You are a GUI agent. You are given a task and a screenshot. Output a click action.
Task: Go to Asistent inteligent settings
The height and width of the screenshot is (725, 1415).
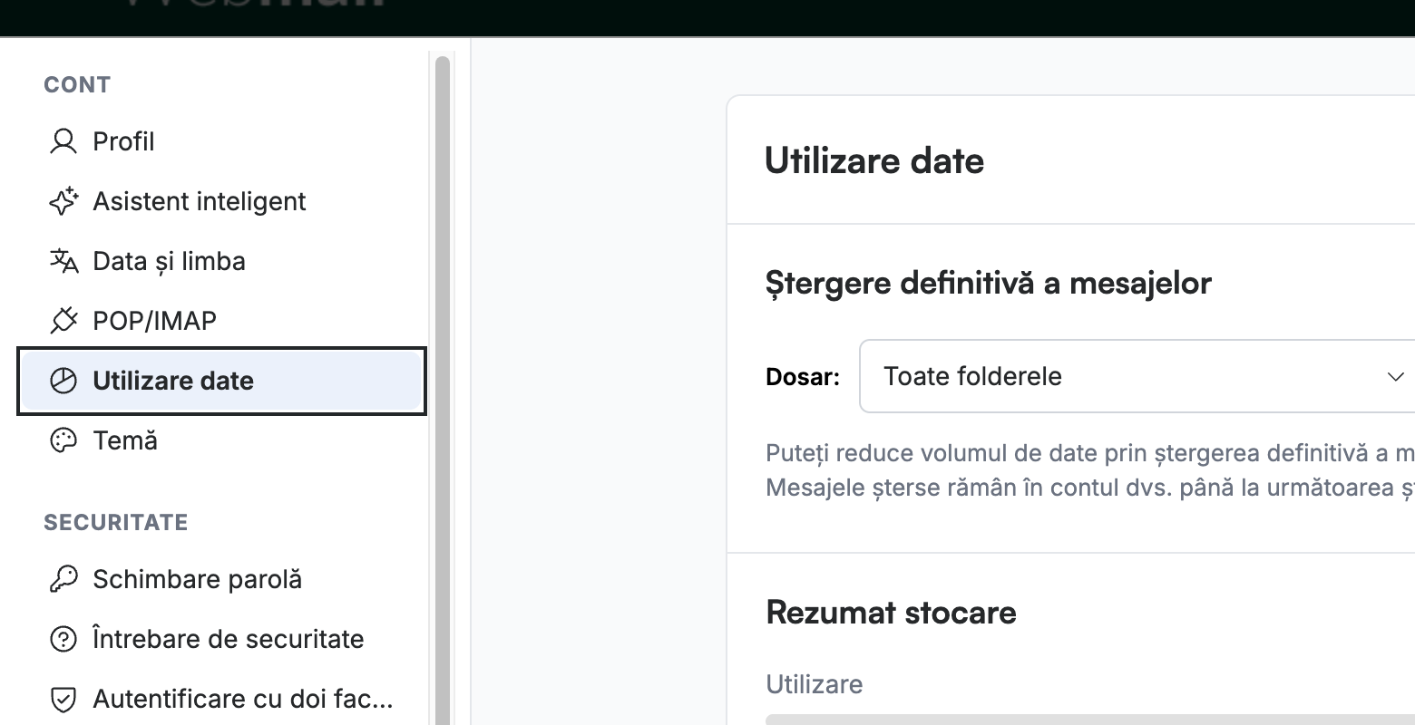221,201
